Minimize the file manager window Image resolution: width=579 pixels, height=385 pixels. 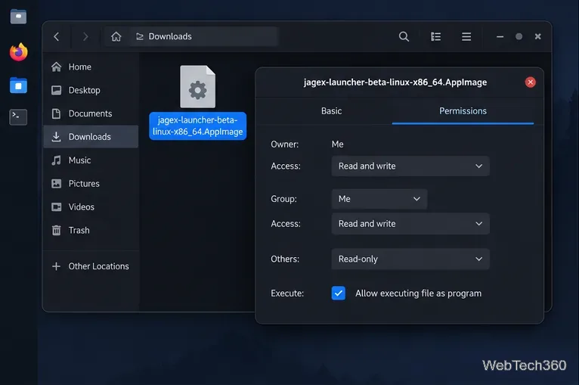500,36
